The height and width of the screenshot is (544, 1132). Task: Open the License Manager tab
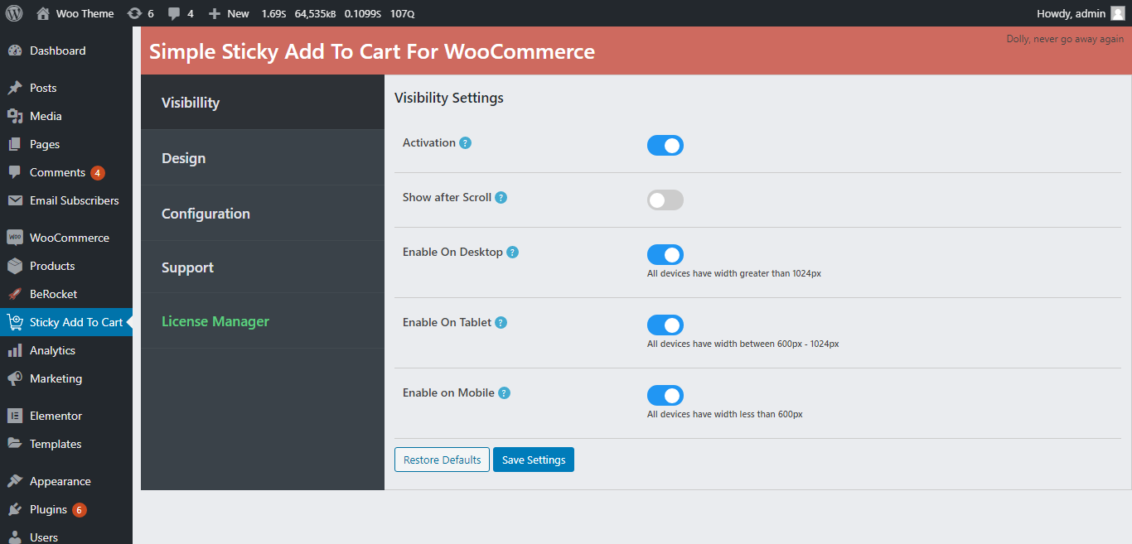point(263,320)
